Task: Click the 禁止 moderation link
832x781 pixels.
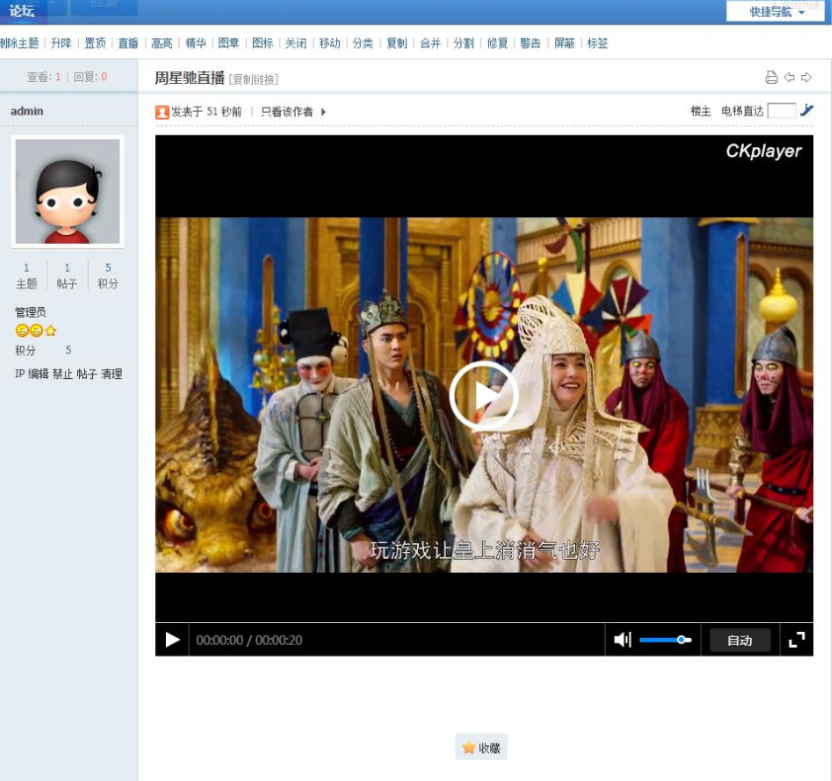Action: [x=62, y=374]
